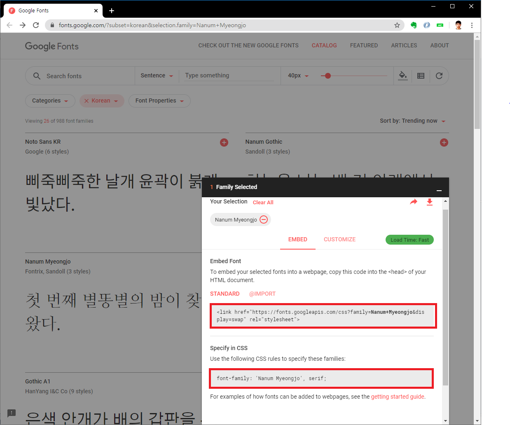Image resolution: width=510 pixels, height=425 pixels.
Task: Click the Type something preview input
Action: click(229, 75)
